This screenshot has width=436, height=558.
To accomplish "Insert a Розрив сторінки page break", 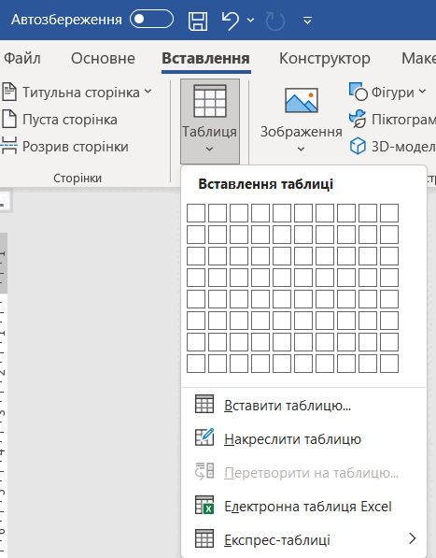I will point(64,147).
